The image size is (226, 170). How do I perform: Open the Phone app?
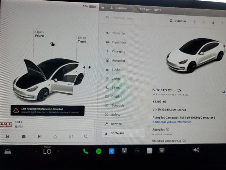click(85, 151)
